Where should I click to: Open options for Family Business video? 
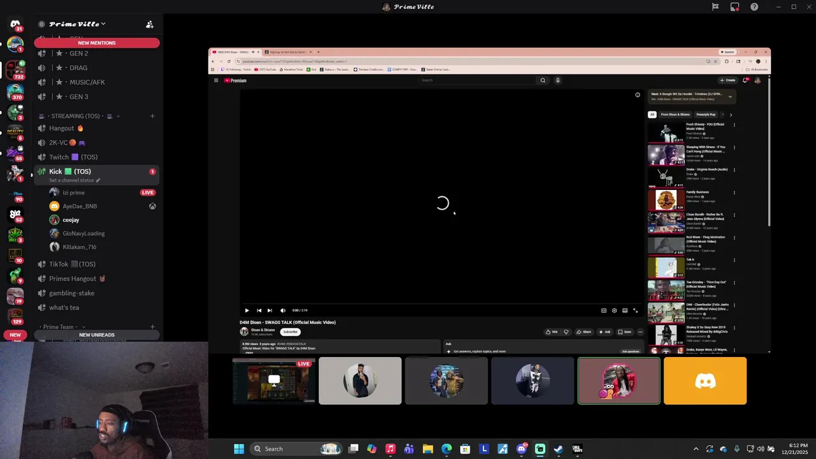(734, 193)
